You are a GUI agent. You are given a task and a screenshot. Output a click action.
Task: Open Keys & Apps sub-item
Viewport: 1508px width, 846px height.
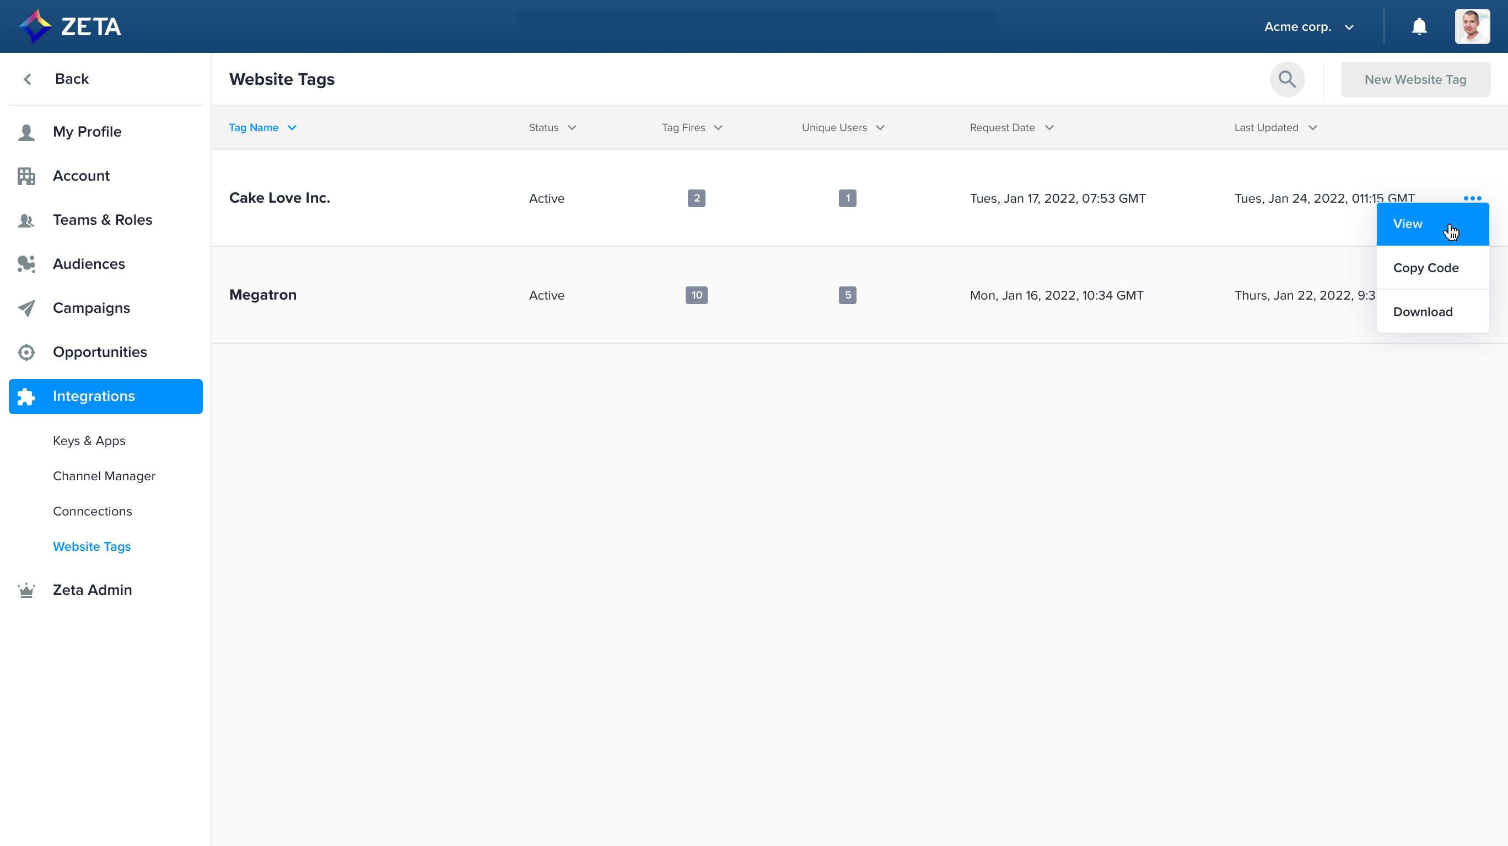coord(89,441)
